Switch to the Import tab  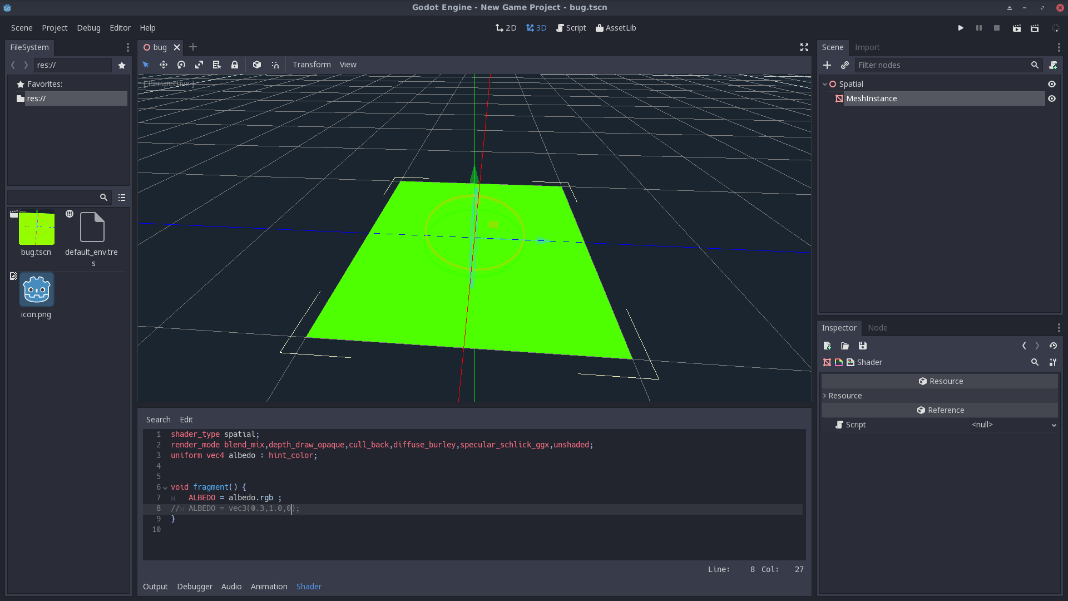pyautogui.click(x=867, y=47)
